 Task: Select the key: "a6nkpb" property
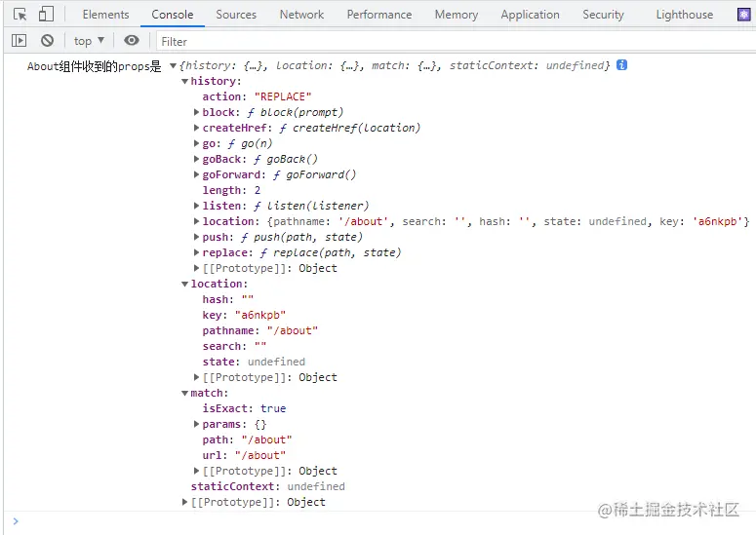pyautogui.click(x=244, y=315)
